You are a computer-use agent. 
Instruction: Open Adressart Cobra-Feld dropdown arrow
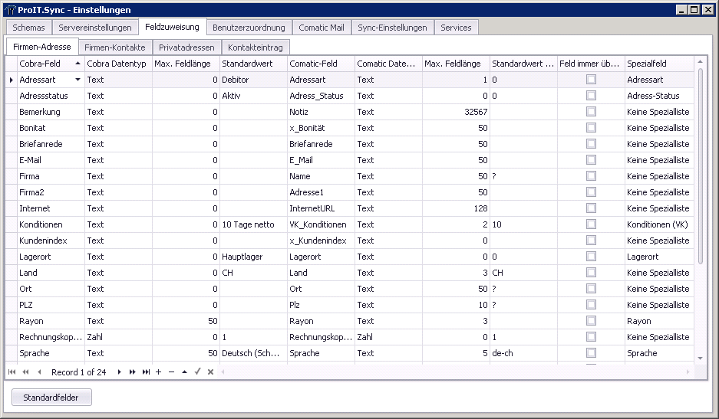[78, 80]
